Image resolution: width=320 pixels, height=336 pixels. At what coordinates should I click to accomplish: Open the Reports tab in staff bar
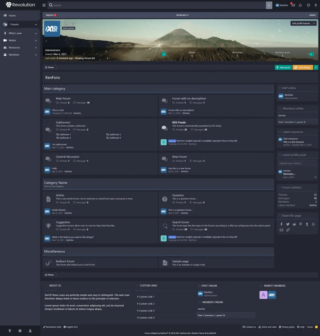pyautogui.click(x=50, y=15)
